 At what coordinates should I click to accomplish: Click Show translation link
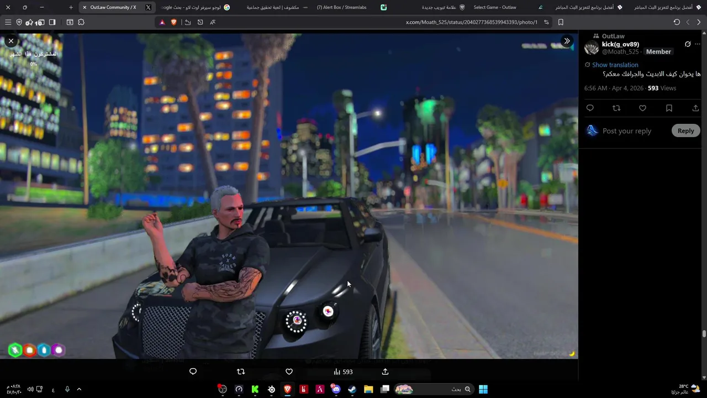coord(615,65)
